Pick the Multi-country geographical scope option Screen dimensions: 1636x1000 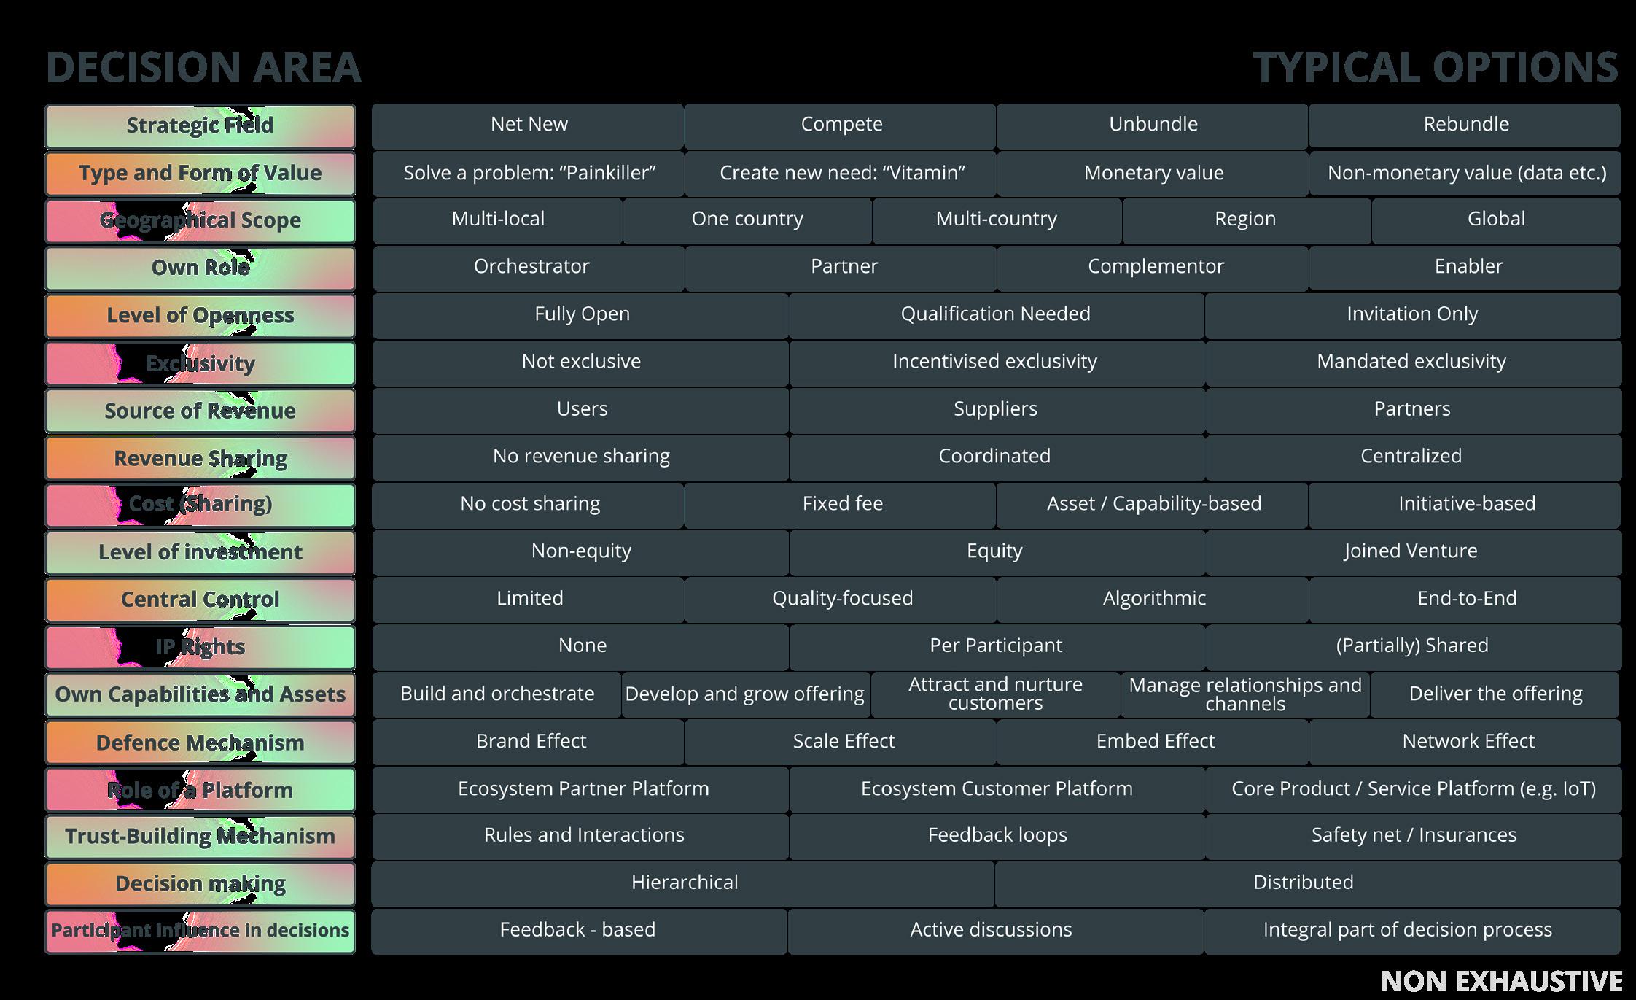coord(996,220)
